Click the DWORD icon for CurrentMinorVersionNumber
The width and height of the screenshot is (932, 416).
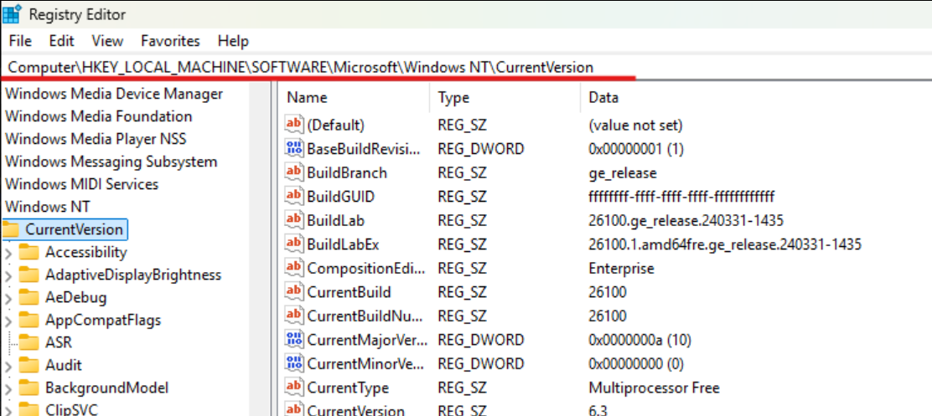click(294, 364)
